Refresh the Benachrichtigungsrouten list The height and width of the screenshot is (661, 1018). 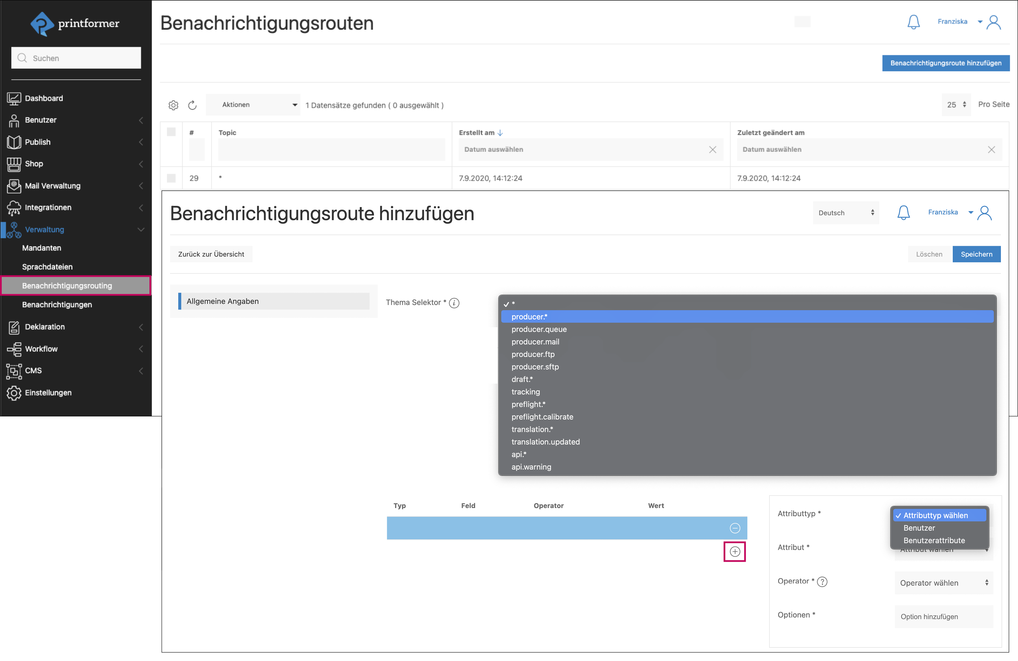pyautogui.click(x=193, y=105)
